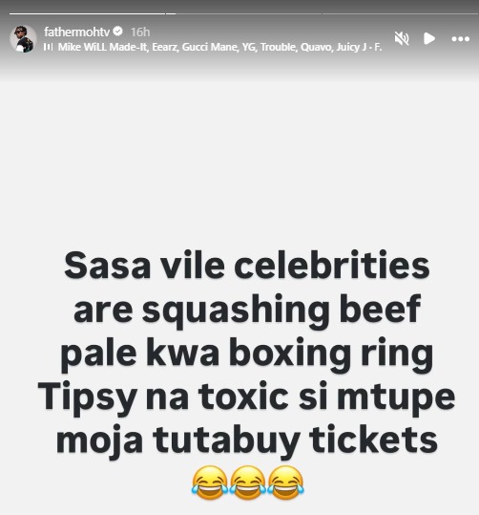Open the three-dot more options menu
The height and width of the screenshot is (515, 479).
click(460, 39)
